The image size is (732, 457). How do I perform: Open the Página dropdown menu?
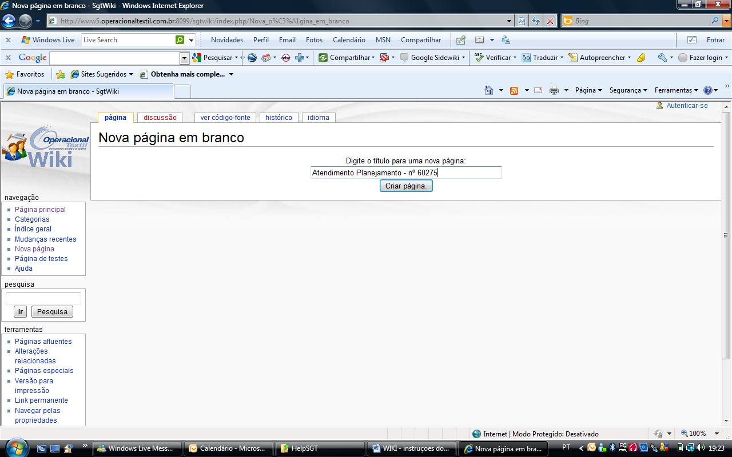[588, 90]
